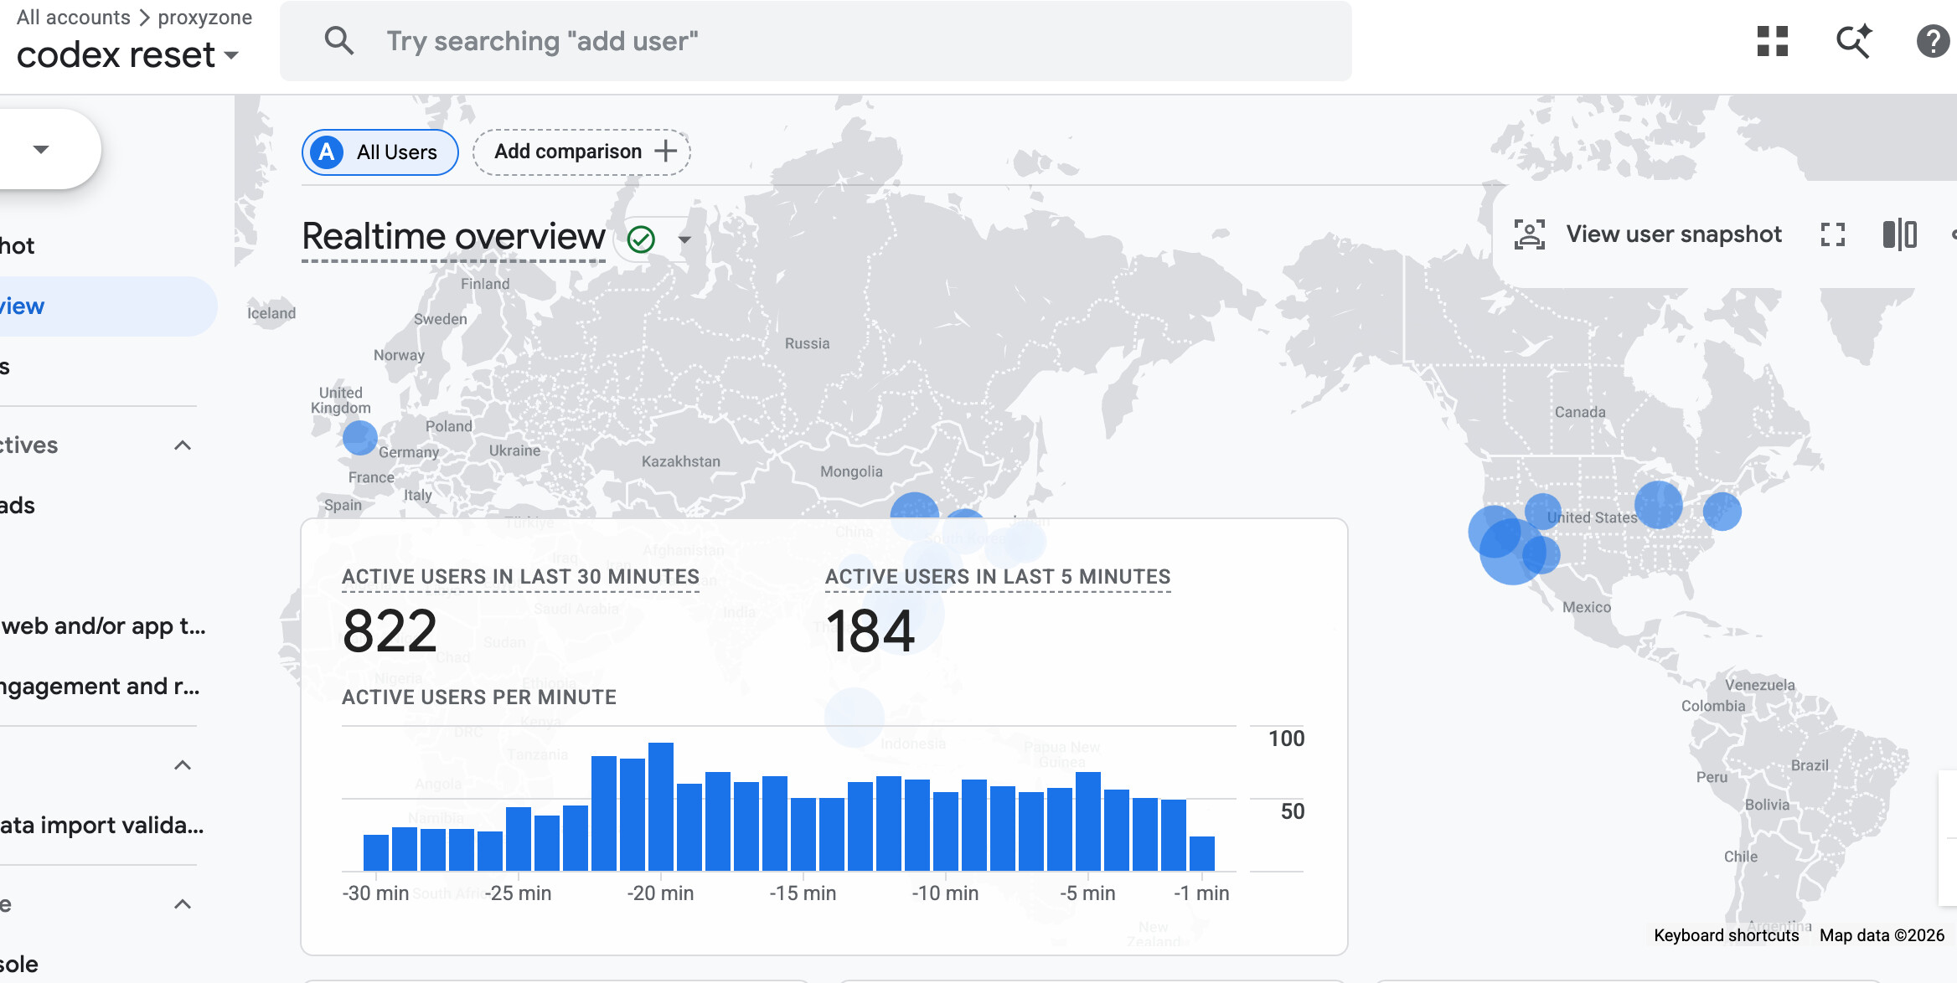
Task: Click the plus icon on Add comparison
Action: [665, 152]
